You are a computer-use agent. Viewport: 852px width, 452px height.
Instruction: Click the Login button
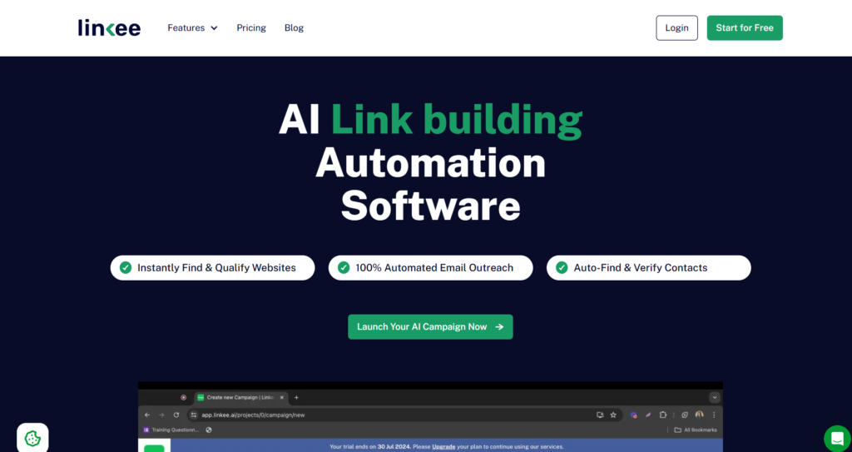point(676,27)
